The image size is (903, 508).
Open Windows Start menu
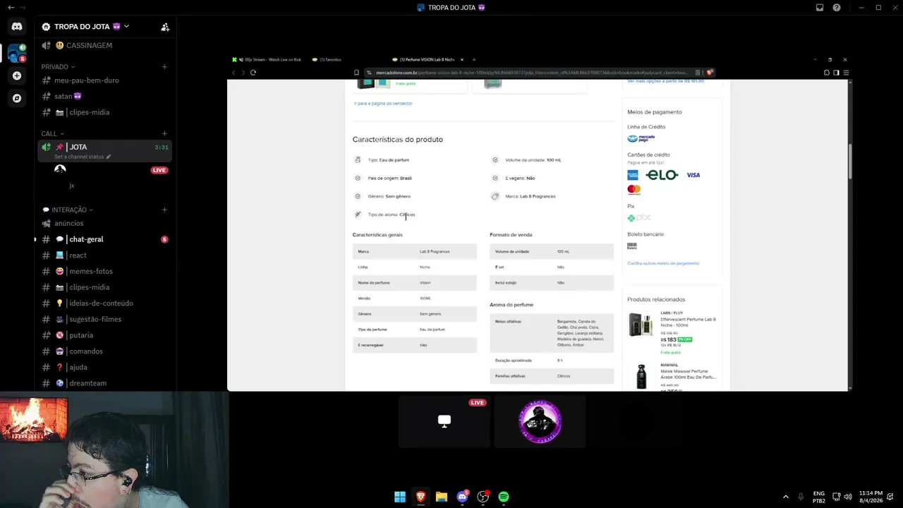(400, 497)
